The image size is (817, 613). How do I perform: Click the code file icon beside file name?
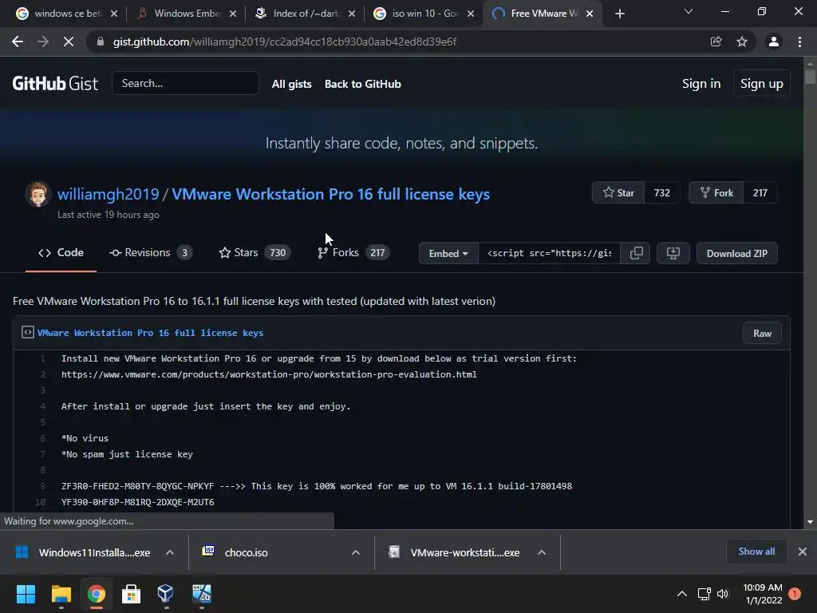click(x=28, y=333)
